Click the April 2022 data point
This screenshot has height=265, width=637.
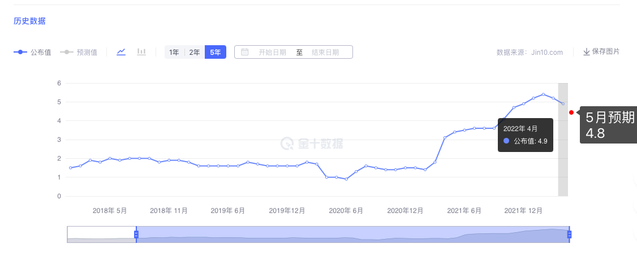coord(563,103)
